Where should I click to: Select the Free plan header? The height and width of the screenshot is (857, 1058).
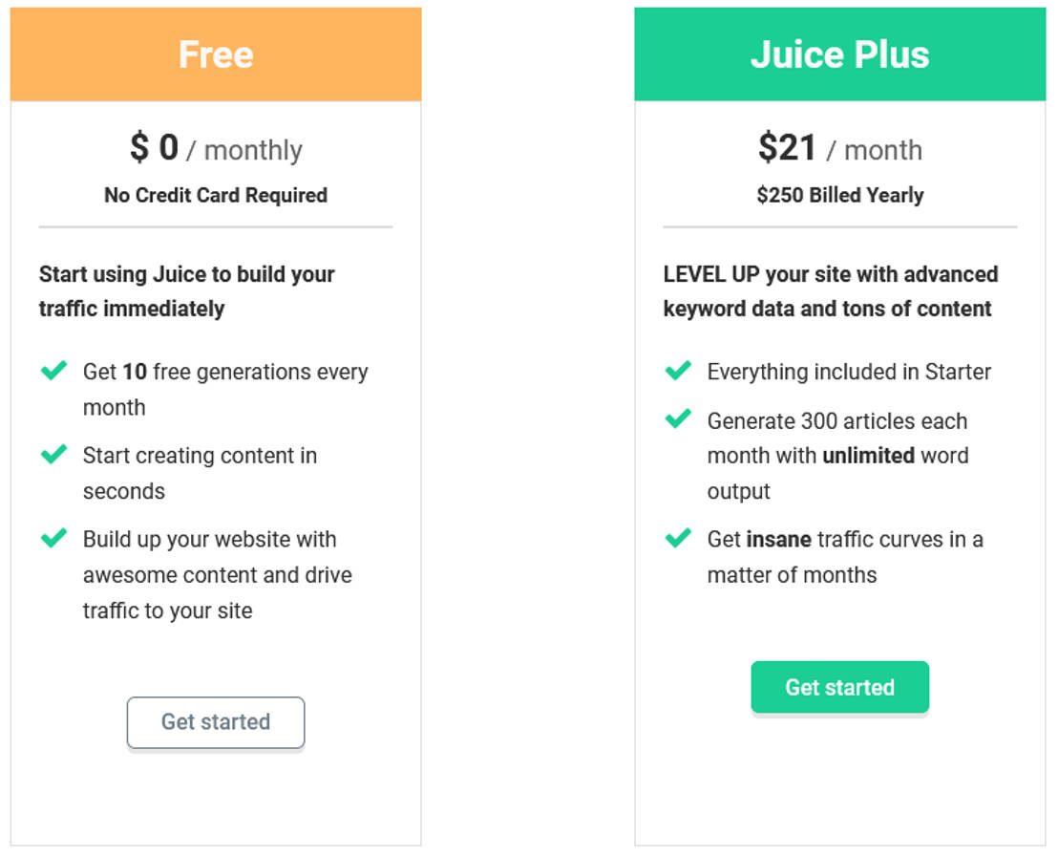click(x=216, y=54)
